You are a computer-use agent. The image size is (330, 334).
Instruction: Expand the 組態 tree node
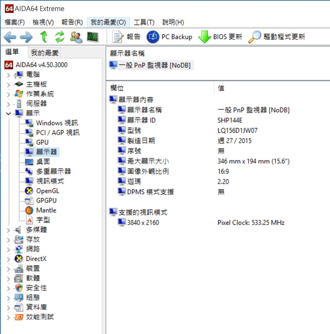(x=9, y=298)
